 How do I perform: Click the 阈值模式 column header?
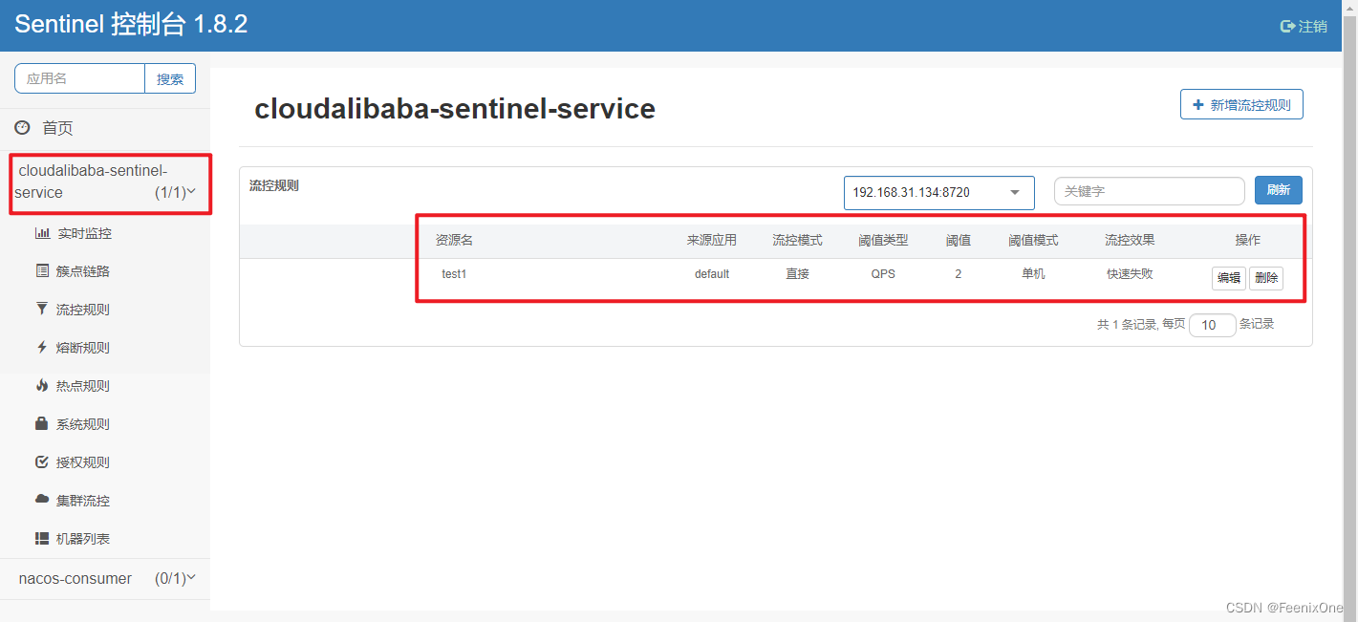click(1033, 240)
